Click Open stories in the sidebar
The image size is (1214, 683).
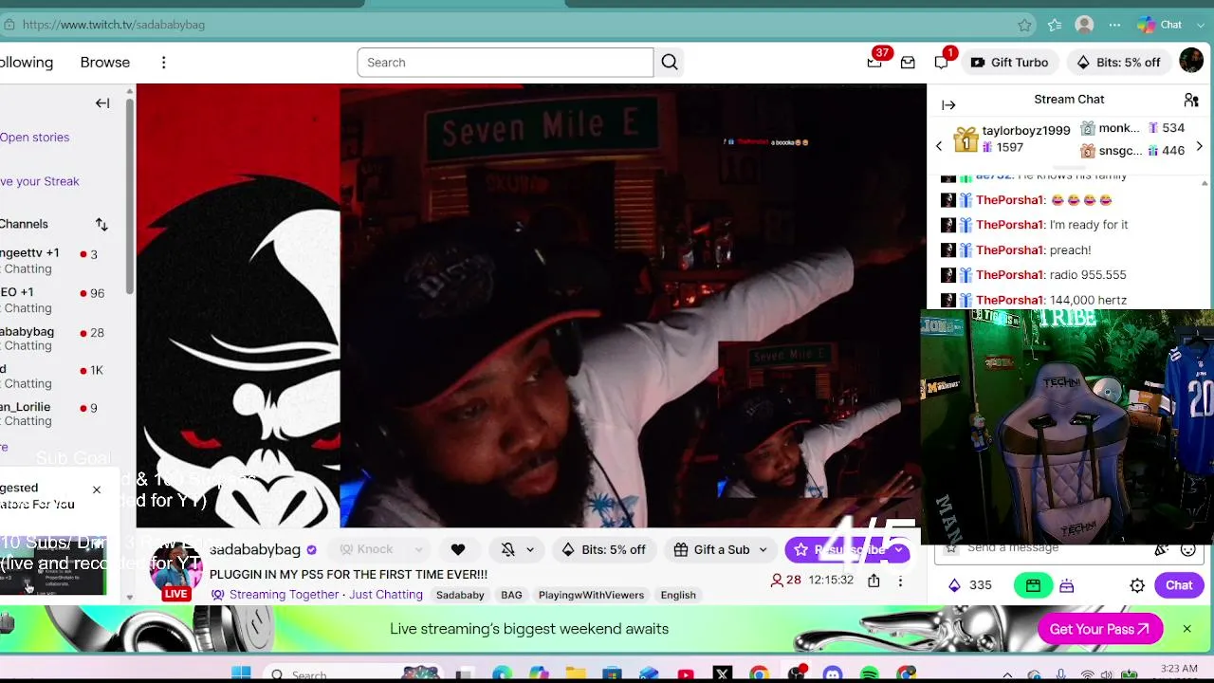(x=35, y=138)
